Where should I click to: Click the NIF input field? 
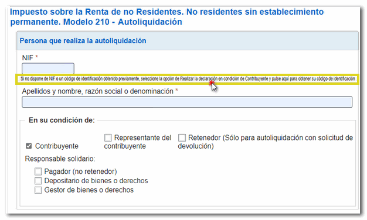click(48, 68)
